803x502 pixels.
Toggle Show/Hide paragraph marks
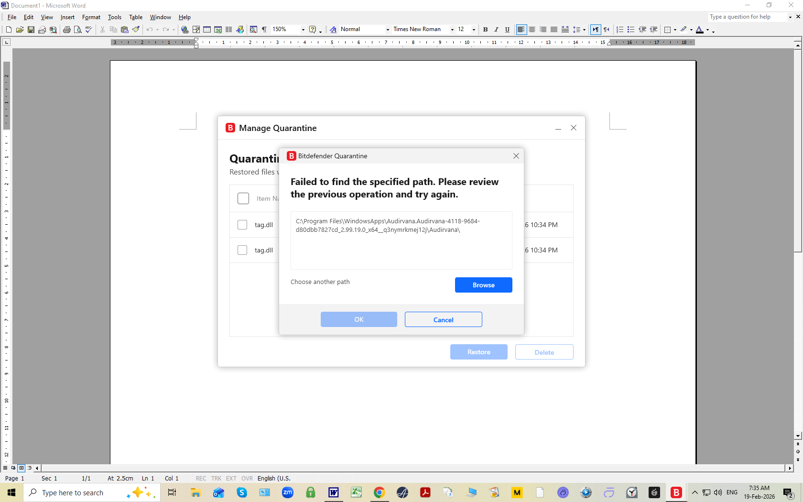coord(264,30)
